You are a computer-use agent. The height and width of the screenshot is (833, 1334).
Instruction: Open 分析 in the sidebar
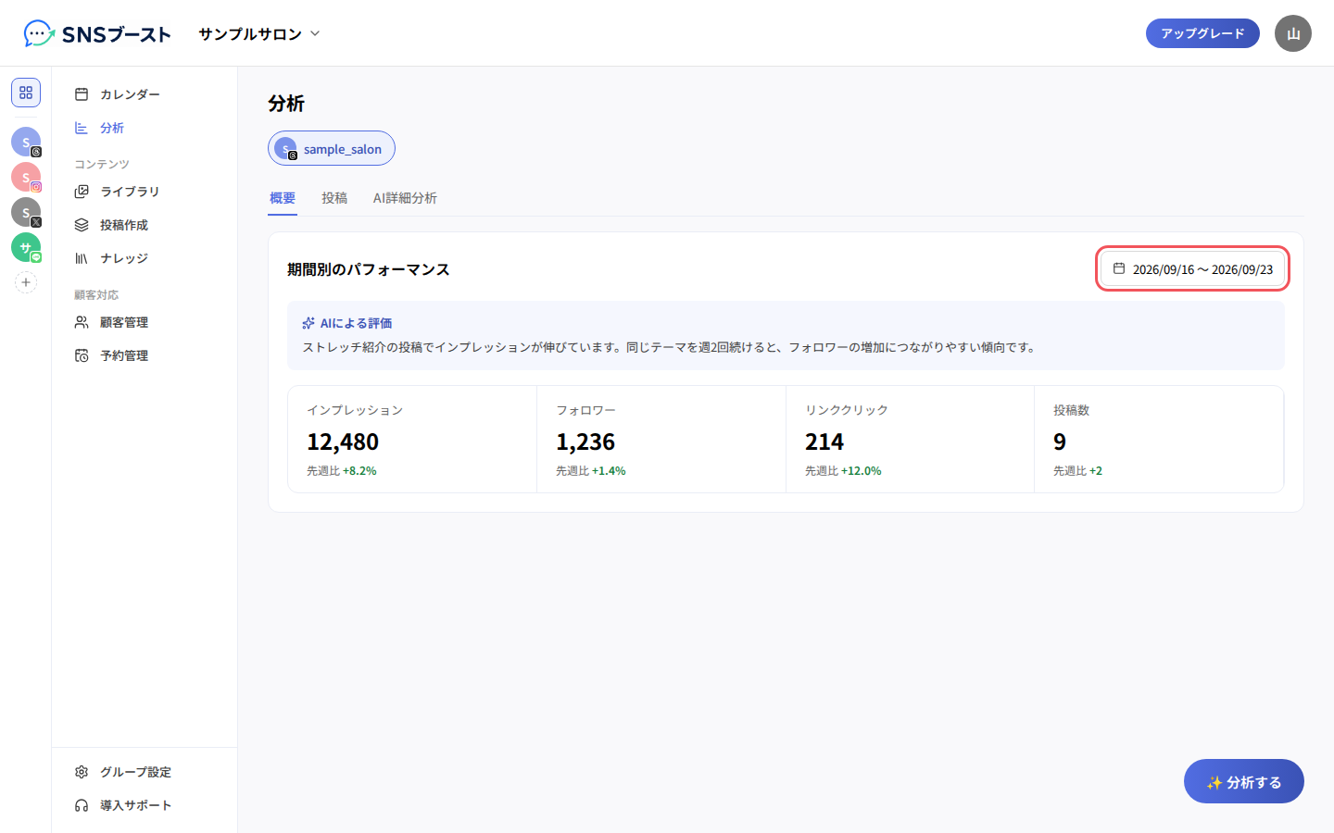[145, 128]
